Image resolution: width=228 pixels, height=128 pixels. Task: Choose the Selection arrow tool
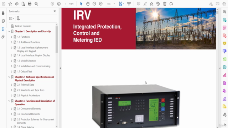tap(81, 4)
